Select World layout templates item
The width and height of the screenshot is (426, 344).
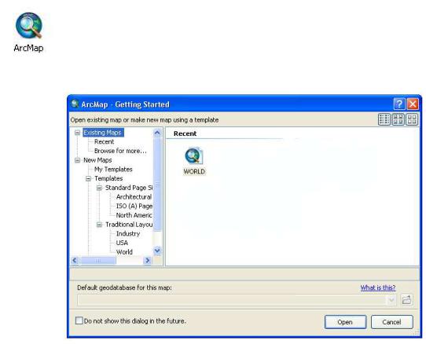[124, 252]
